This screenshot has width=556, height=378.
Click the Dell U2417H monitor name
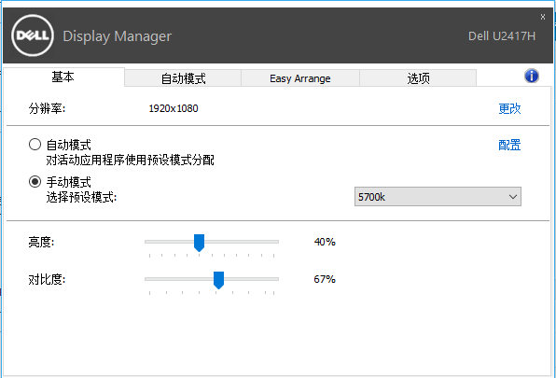(502, 36)
